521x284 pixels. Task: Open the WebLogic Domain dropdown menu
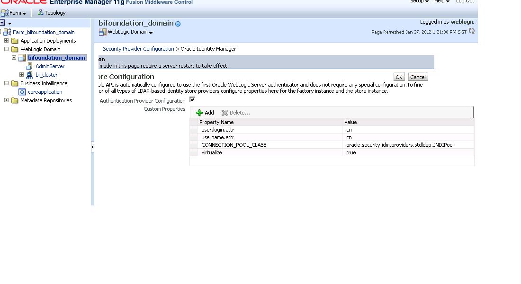click(130, 32)
